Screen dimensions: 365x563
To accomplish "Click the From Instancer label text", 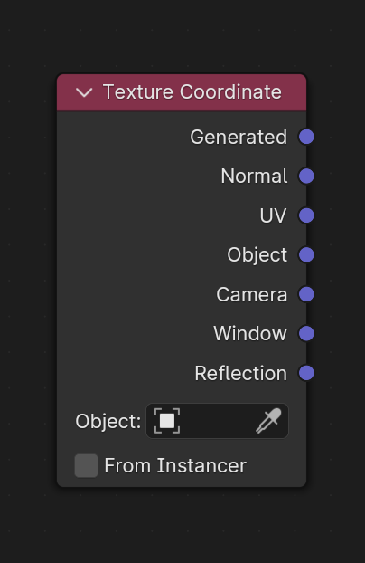I will pyautogui.click(x=175, y=465).
